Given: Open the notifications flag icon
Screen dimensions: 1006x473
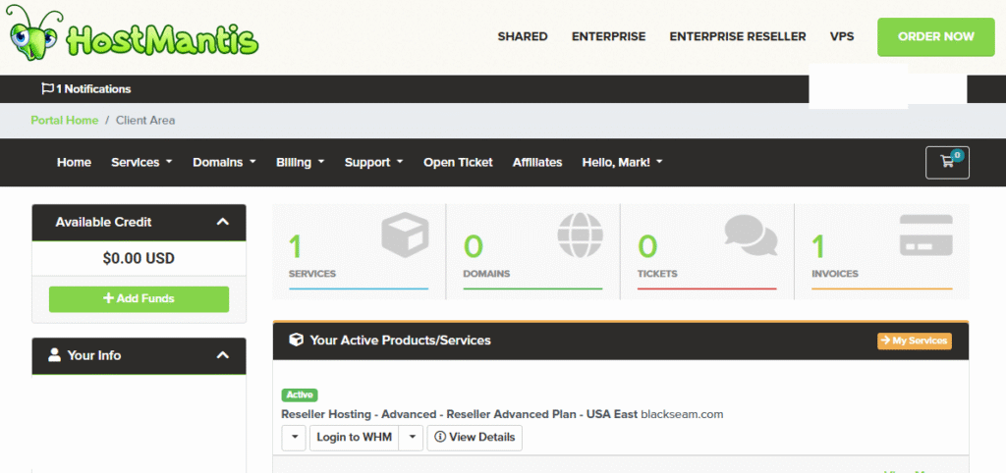Looking at the screenshot, I should pos(47,88).
